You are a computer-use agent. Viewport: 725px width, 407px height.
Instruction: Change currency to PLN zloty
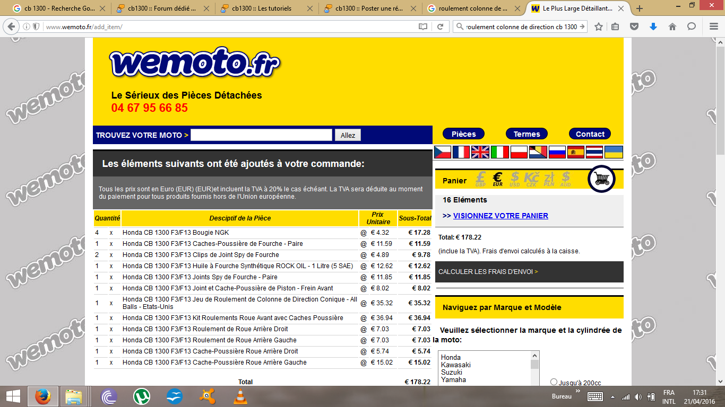click(549, 179)
